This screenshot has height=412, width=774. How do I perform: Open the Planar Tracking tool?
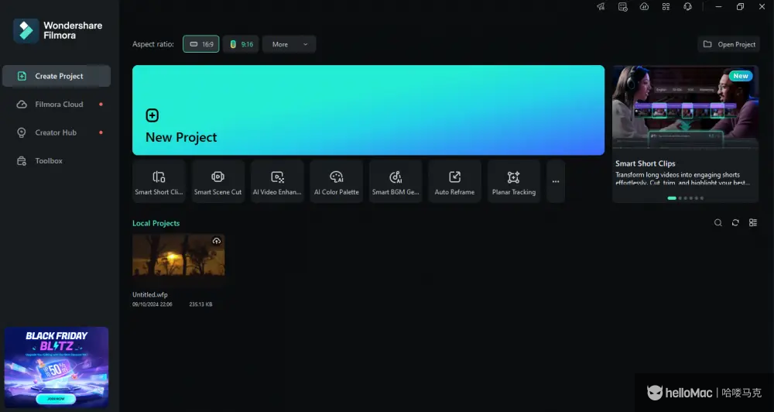pos(514,181)
